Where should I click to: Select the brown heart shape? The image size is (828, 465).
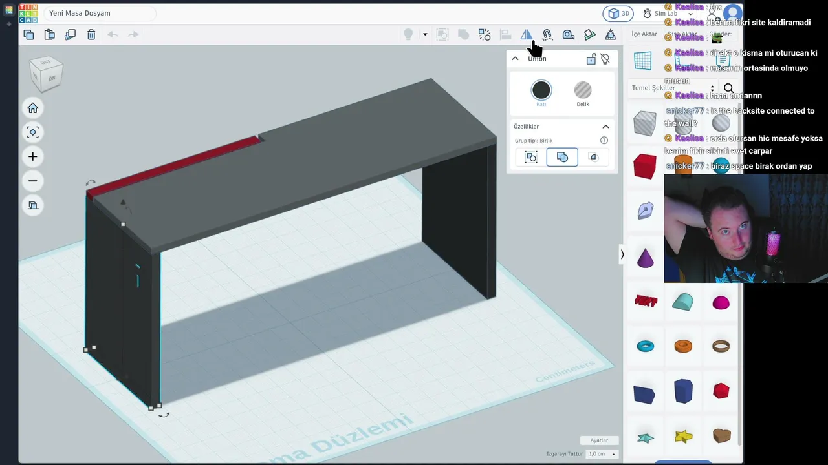721,437
